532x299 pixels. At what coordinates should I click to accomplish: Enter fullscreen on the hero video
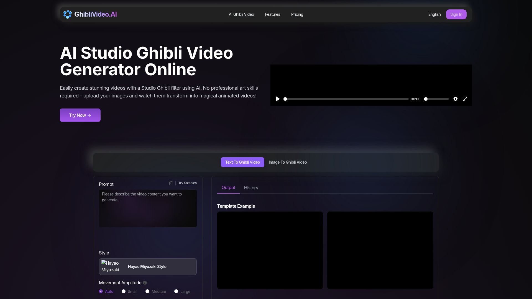[x=465, y=99]
